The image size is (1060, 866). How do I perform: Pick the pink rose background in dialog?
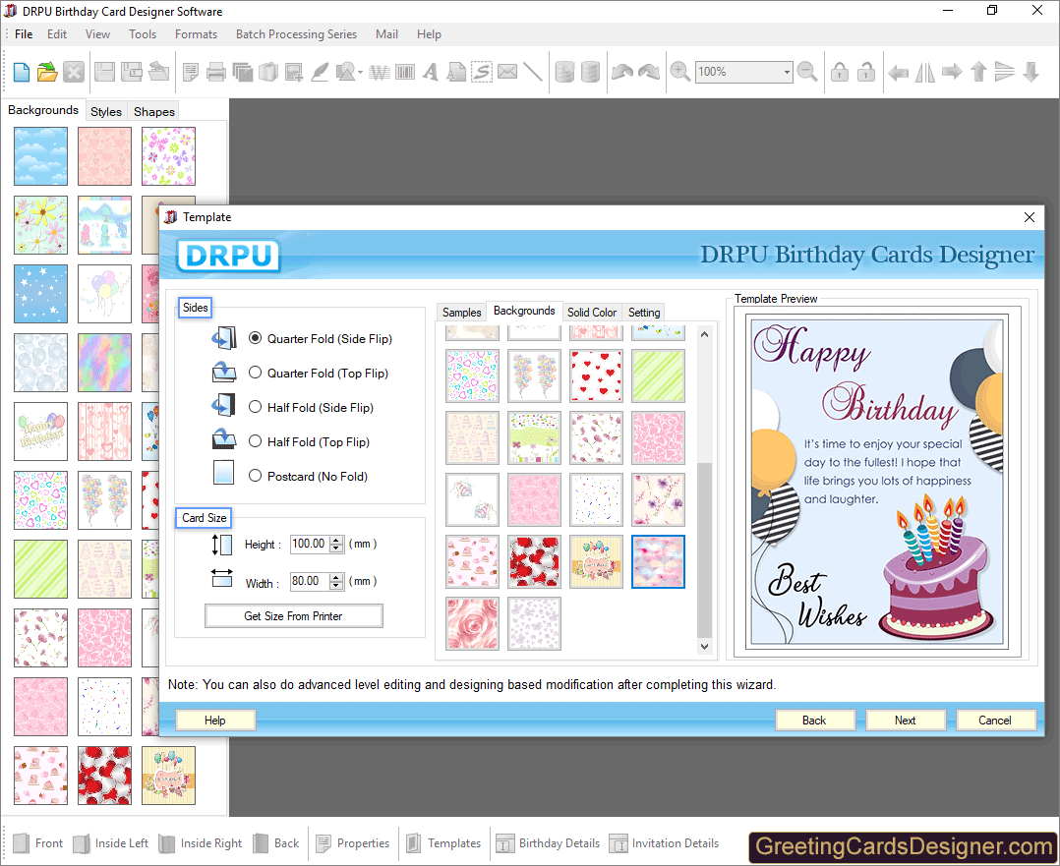(472, 623)
